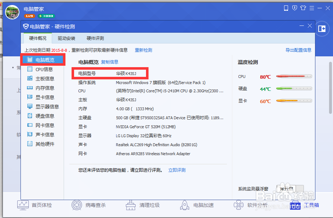Open 清理垃圾 in bottom bar
The width and height of the screenshot is (333, 218).
pos(142,205)
